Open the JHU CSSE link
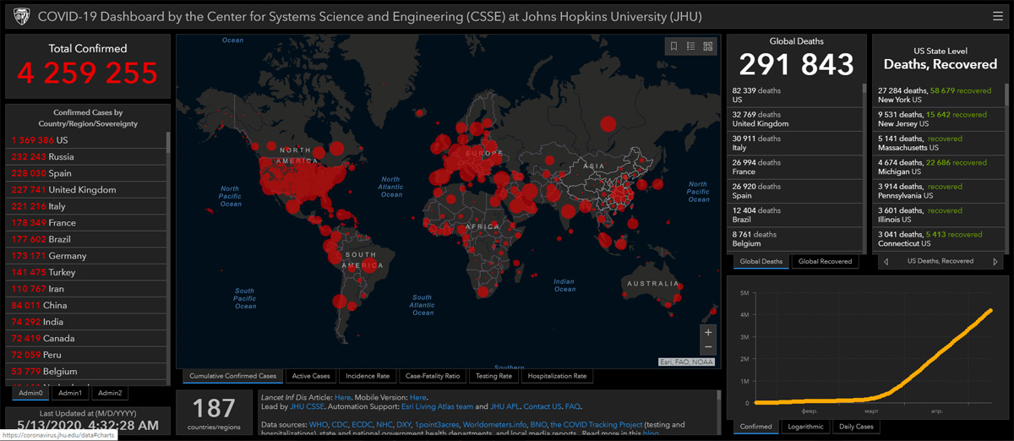Image resolution: width=1014 pixels, height=441 pixels. pyautogui.click(x=308, y=406)
